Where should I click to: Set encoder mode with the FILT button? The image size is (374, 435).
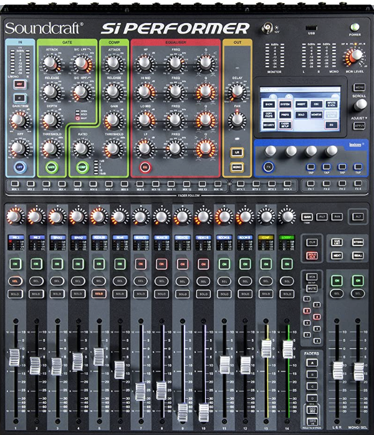(322, 217)
